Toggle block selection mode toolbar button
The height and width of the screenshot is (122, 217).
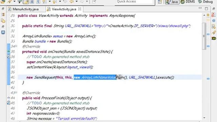point(32,2)
